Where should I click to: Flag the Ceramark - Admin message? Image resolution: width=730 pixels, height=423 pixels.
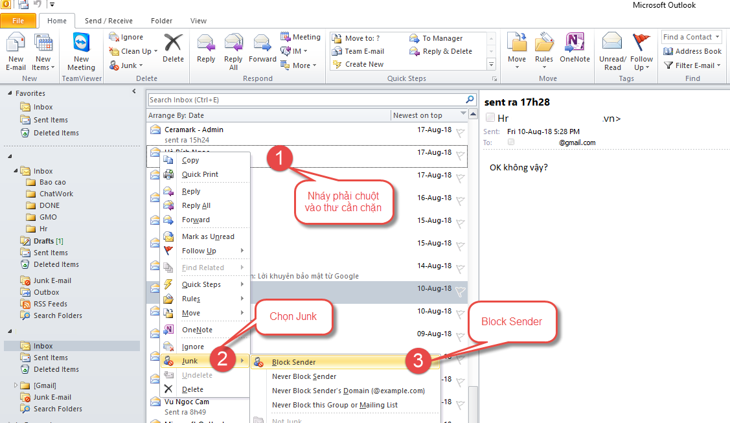[461, 133]
